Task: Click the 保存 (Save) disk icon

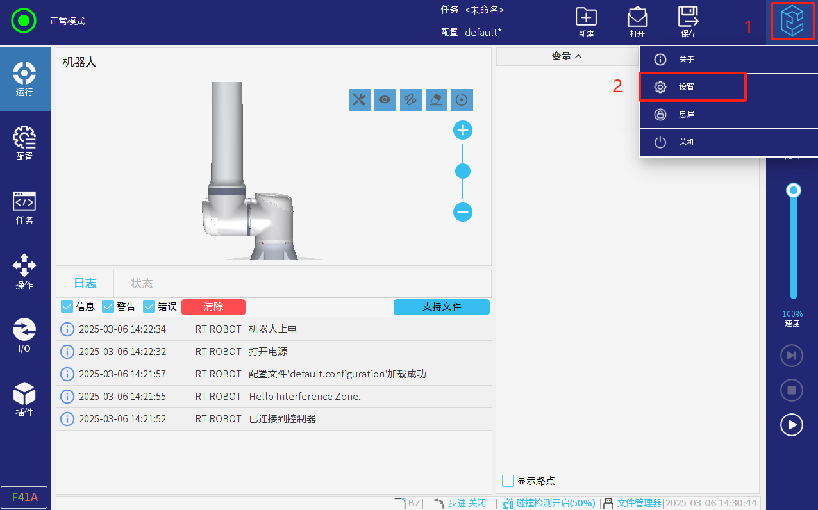Action: (689, 21)
